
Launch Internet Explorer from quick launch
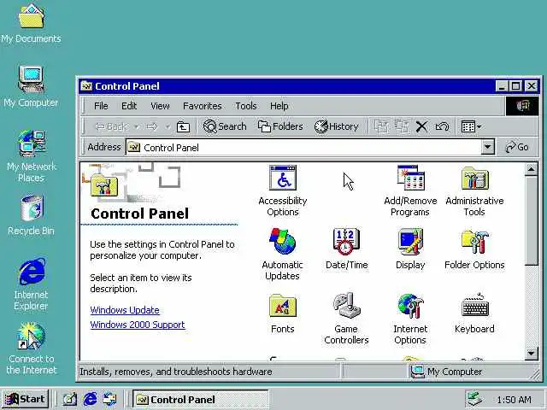(90, 399)
